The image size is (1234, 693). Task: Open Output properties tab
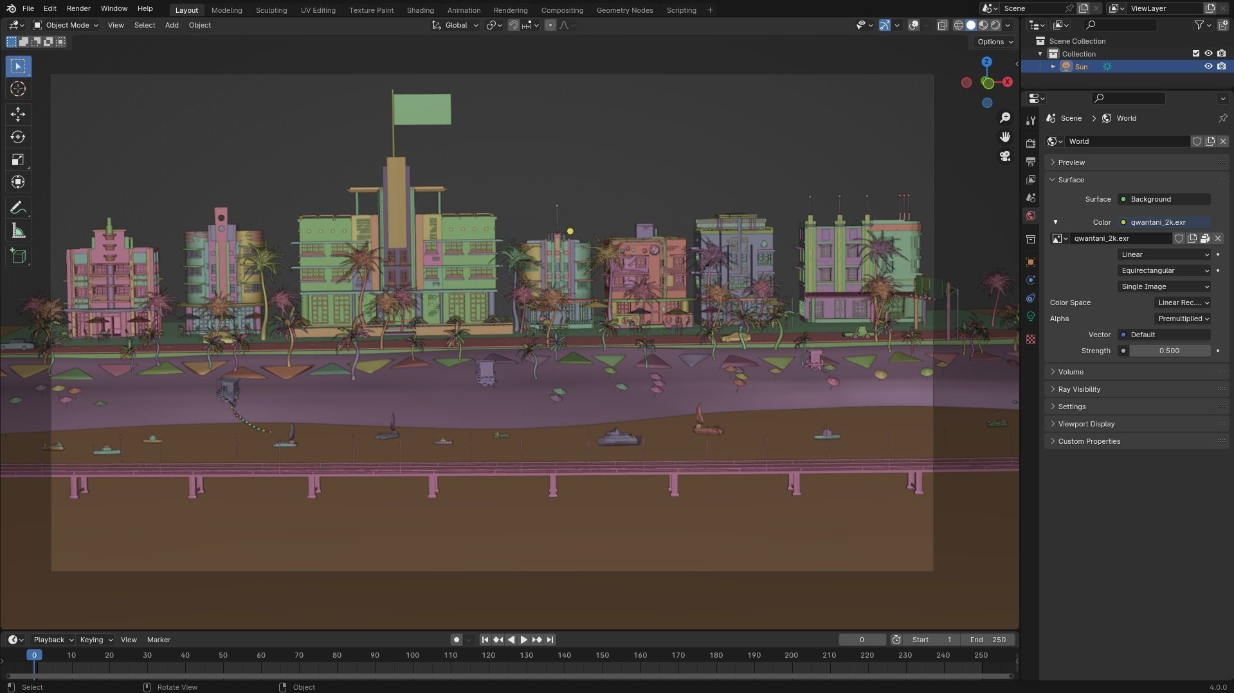point(1031,161)
